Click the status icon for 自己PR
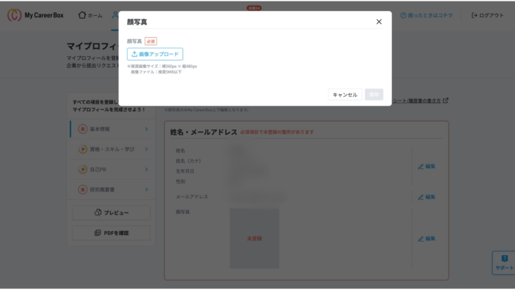The width and height of the screenshot is (515, 290). point(82,169)
